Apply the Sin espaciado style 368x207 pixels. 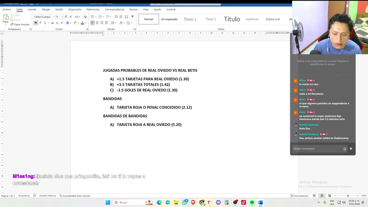169,19
